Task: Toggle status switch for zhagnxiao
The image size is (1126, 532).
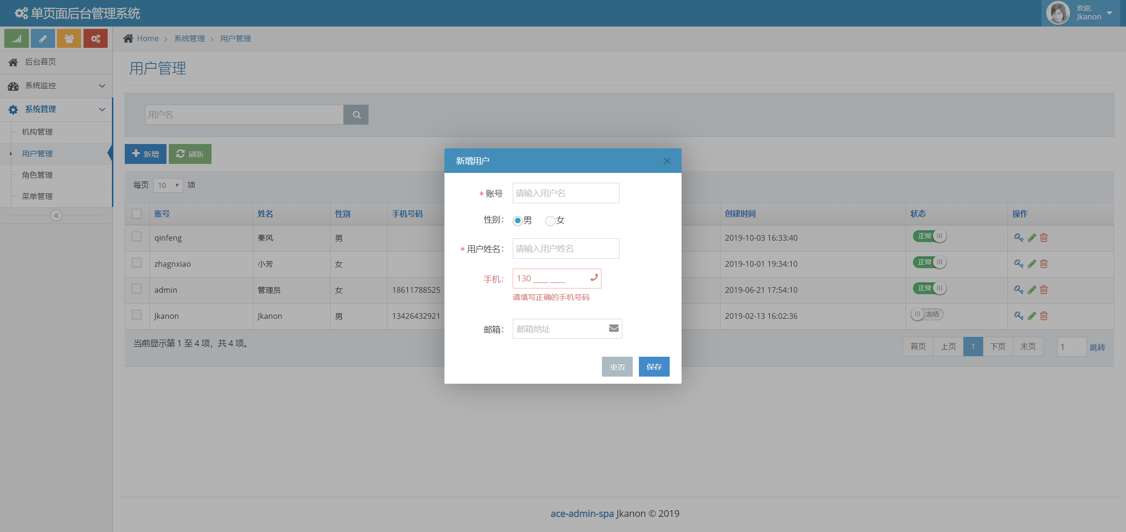Action: click(929, 262)
